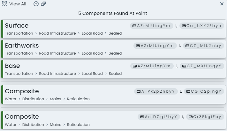Click AZrMlUingYm chip on Surface row
Screen dimensions: 227x131
pyautogui.click(x=152, y=26)
